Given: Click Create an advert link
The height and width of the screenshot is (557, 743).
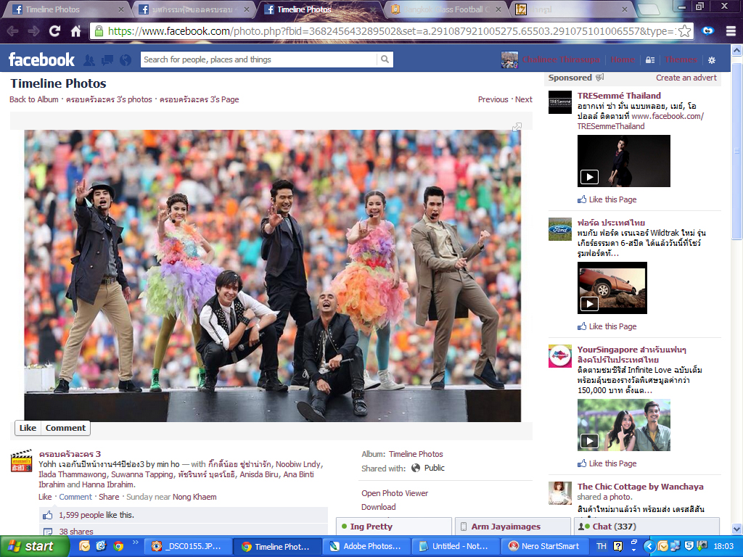Looking at the screenshot, I should (686, 78).
